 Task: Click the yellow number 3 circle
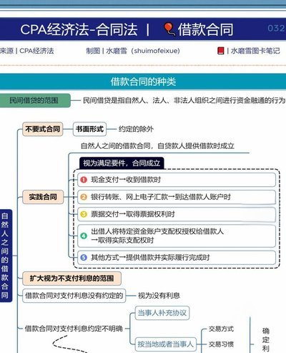[x=84, y=214]
